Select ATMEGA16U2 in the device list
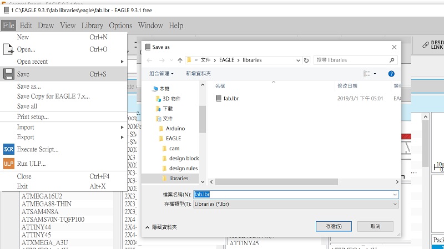 [x=42, y=196]
